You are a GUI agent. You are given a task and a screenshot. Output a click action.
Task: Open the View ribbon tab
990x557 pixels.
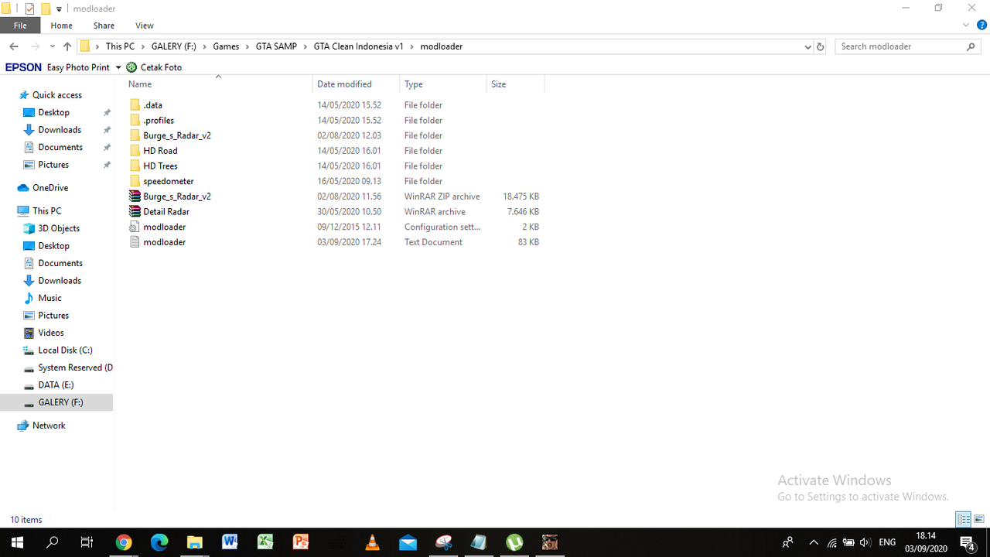click(144, 26)
